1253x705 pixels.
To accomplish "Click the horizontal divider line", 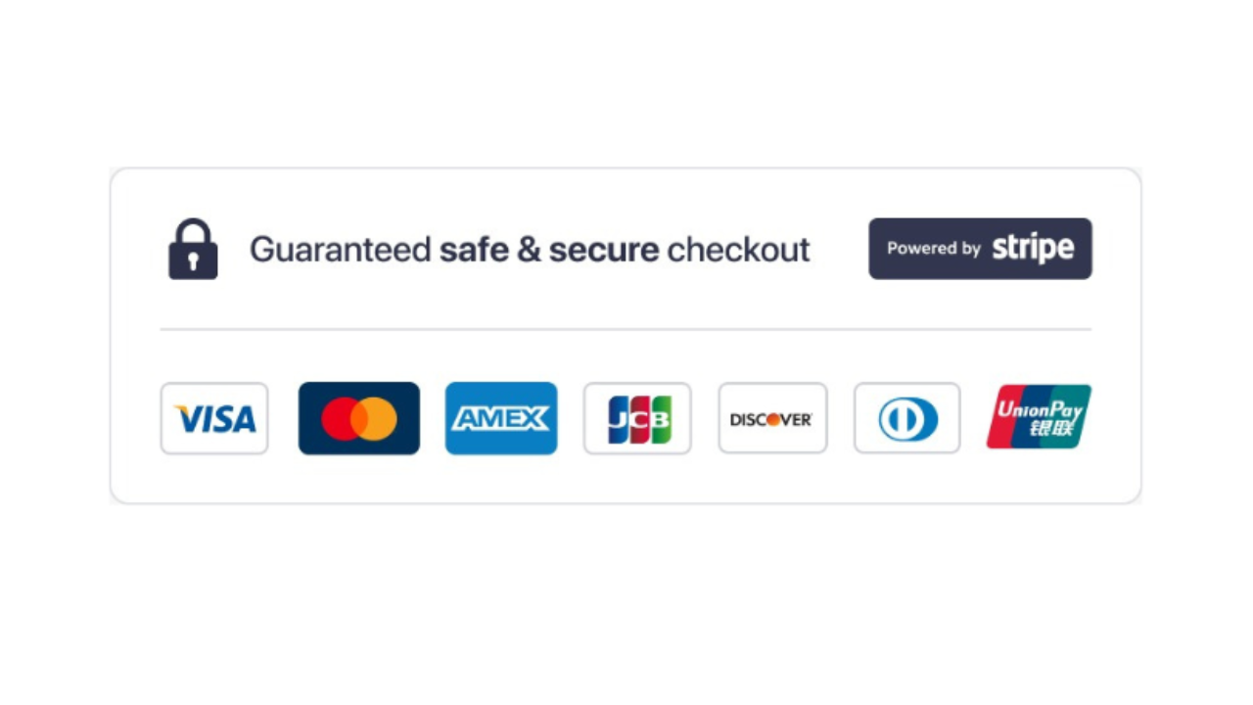I will point(626,329).
